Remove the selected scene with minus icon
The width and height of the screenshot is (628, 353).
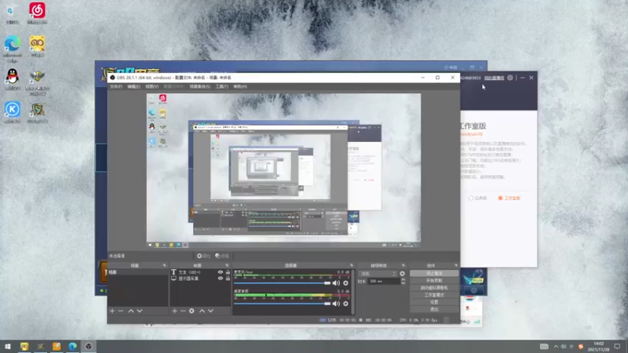pos(121,311)
